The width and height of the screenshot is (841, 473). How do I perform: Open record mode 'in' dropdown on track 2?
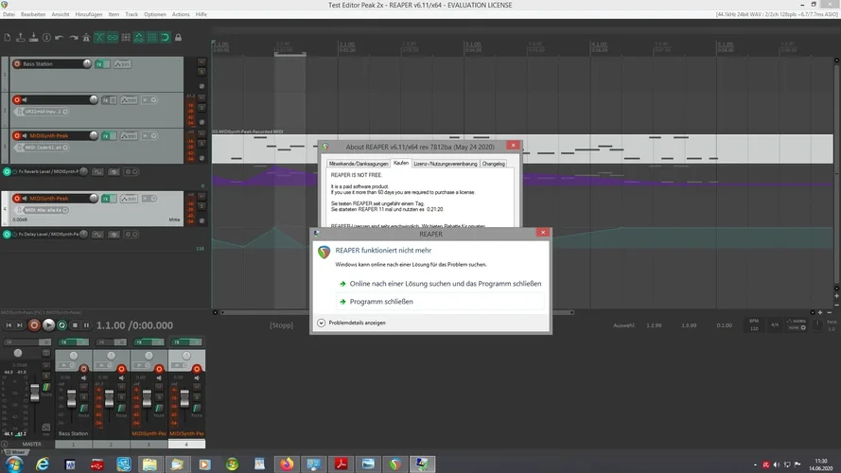149,99
